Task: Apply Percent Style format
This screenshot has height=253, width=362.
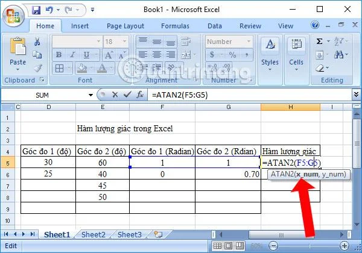Action: [x=232, y=55]
